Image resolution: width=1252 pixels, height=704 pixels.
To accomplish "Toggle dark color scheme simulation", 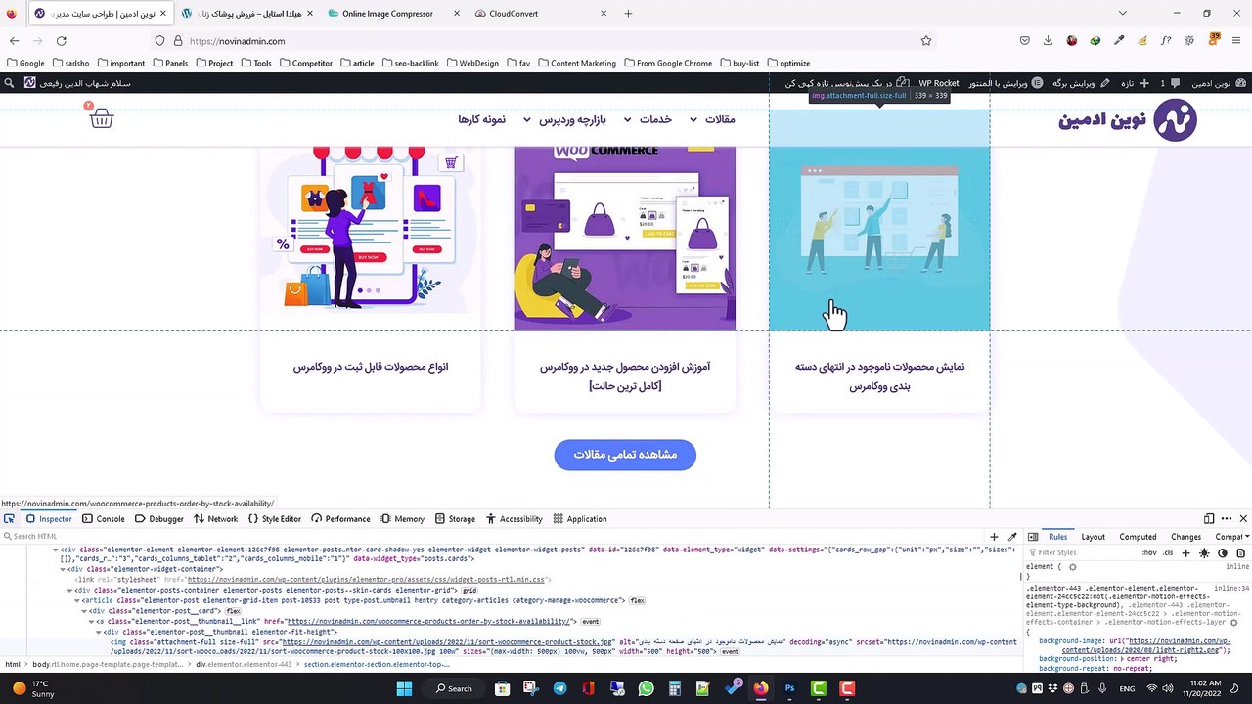I will point(1222,553).
